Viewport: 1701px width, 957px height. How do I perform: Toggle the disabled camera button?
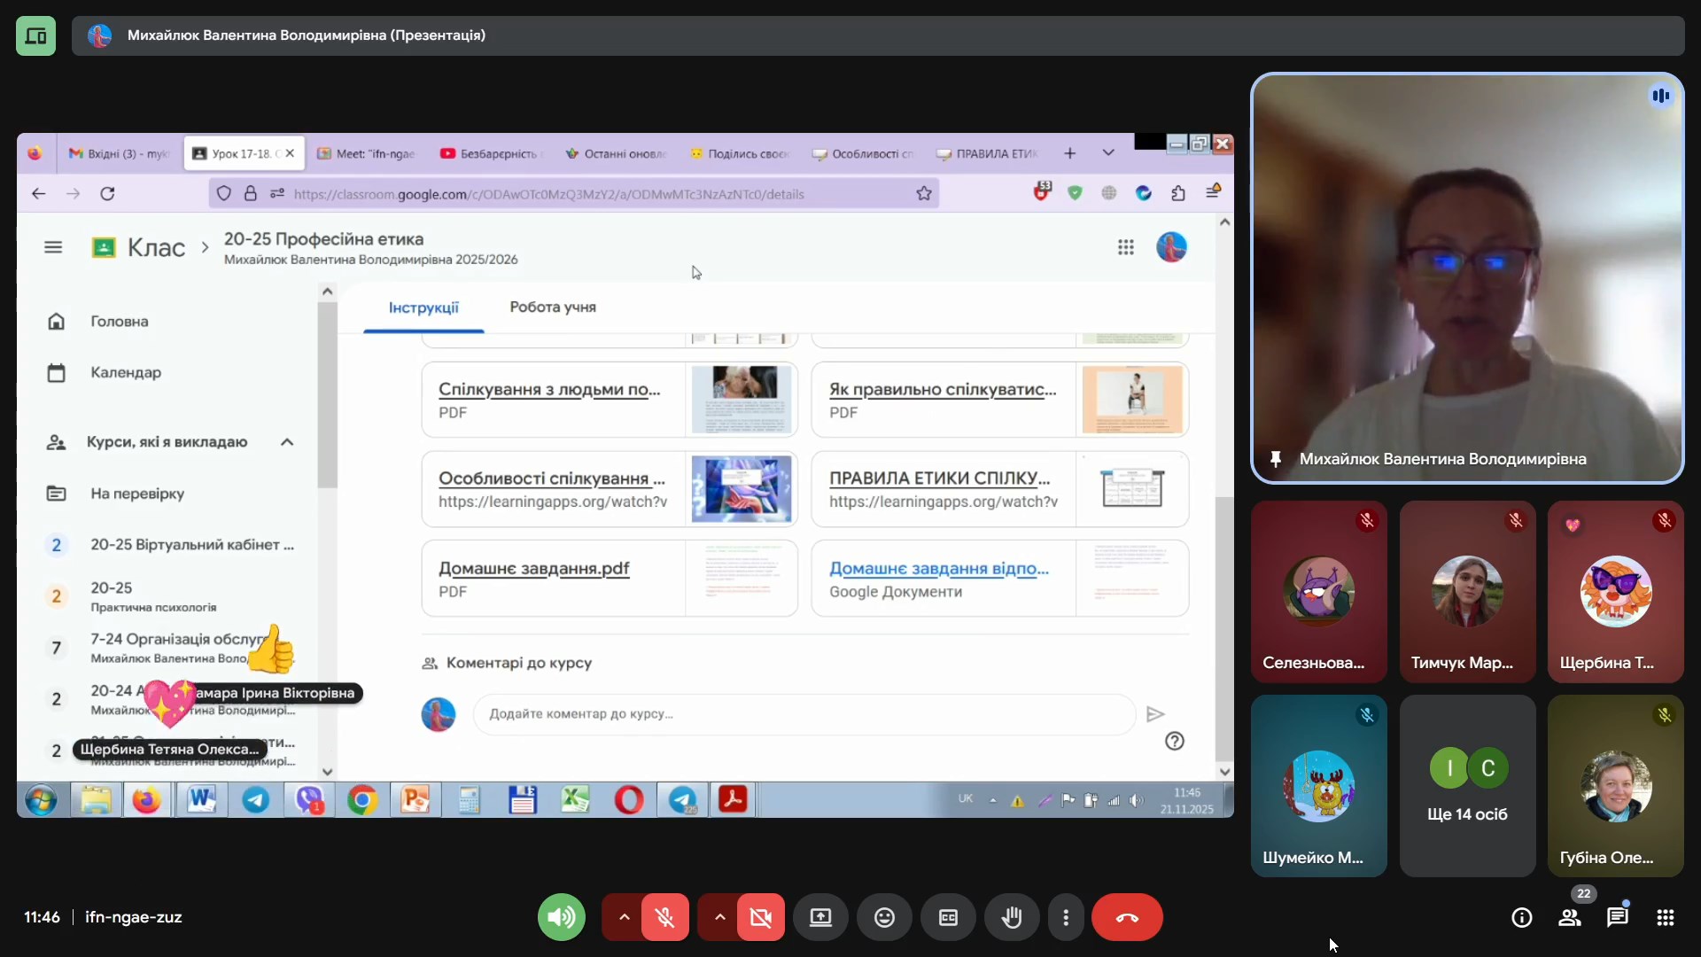point(760,917)
